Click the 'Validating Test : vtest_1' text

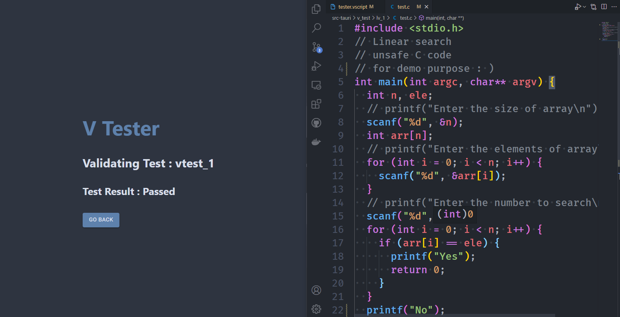click(148, 163)
